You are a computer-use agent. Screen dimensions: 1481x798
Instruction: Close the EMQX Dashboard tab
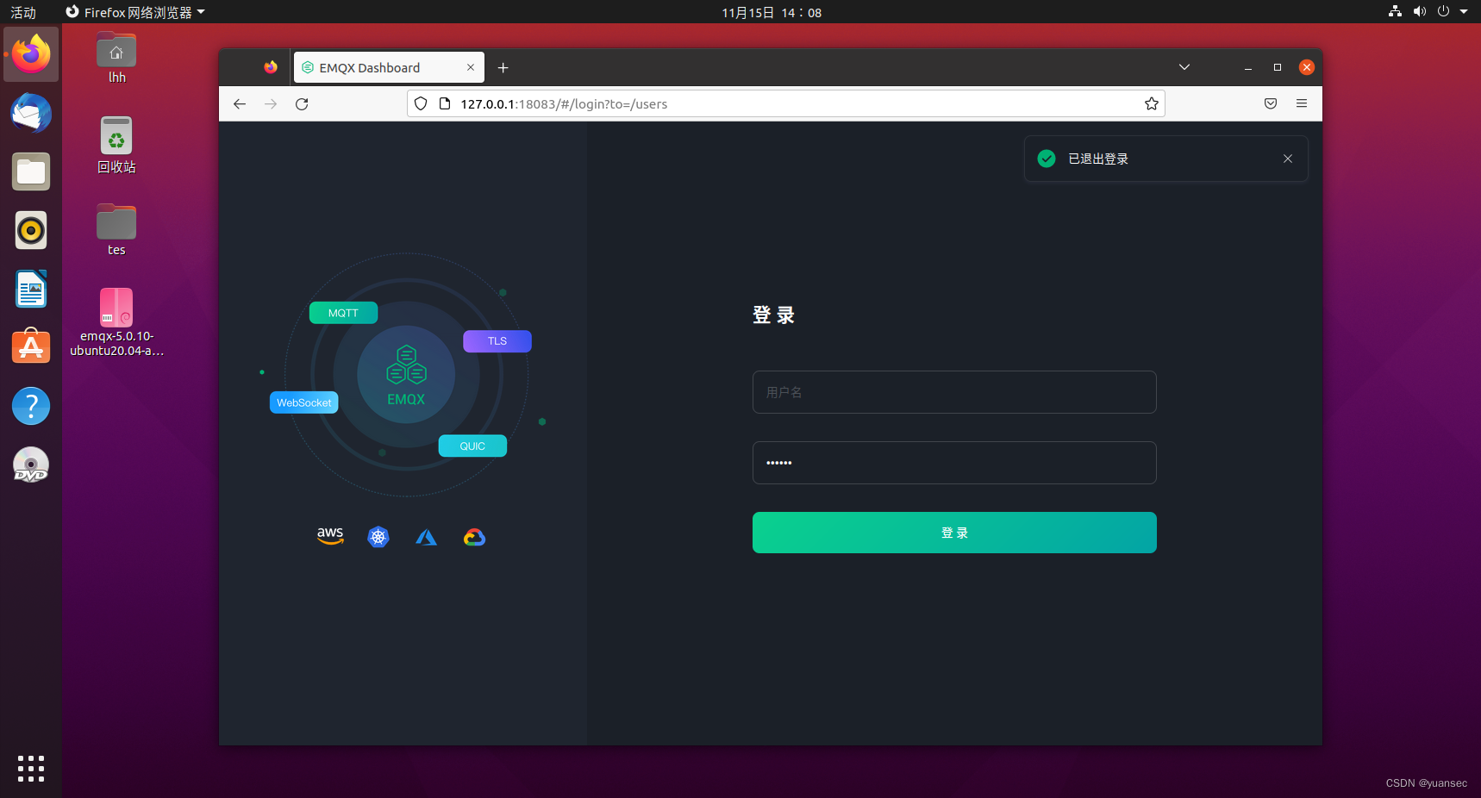pos(471,67)
